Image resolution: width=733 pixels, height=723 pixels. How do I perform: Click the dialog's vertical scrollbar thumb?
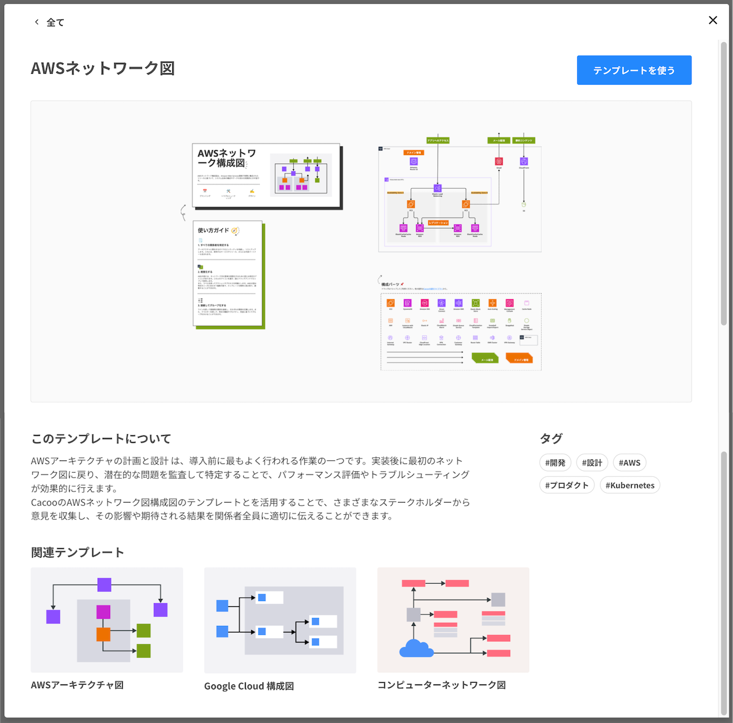click(724, 183)
